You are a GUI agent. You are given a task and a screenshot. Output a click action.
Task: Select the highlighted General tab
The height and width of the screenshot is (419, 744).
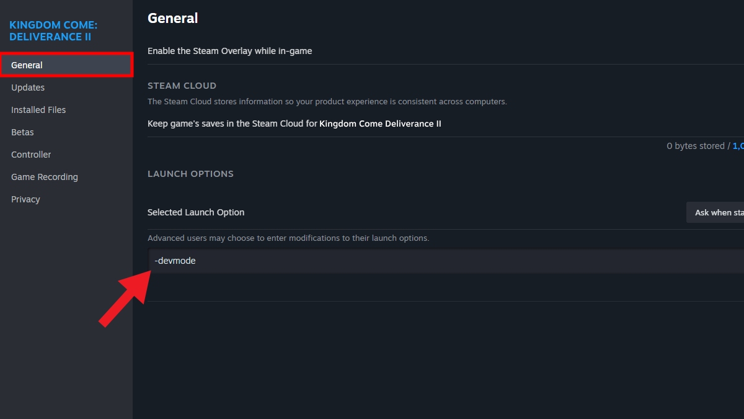(x=27, y=65)
